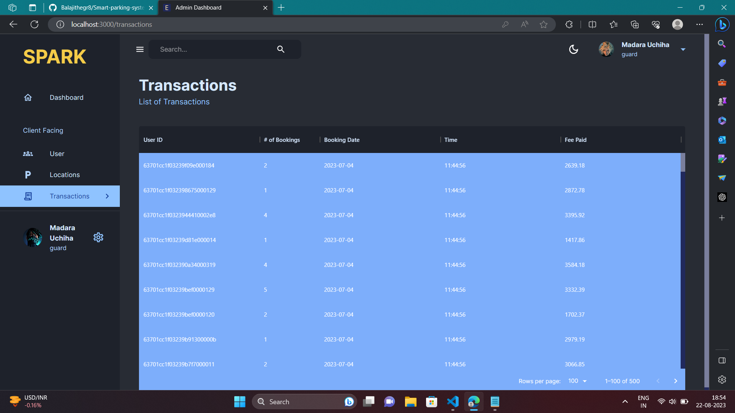Click the search magnifier icon
The height and width of the screenshot is (413, 735).
coord(281,49)
